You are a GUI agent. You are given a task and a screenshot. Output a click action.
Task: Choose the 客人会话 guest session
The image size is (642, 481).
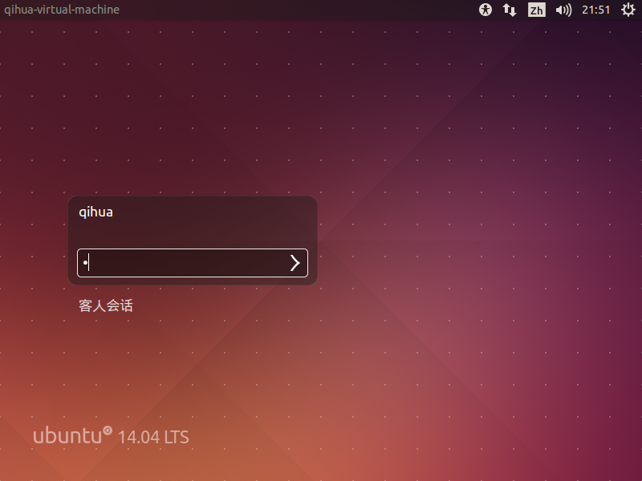pyautogui.click(x=106, y=305)
